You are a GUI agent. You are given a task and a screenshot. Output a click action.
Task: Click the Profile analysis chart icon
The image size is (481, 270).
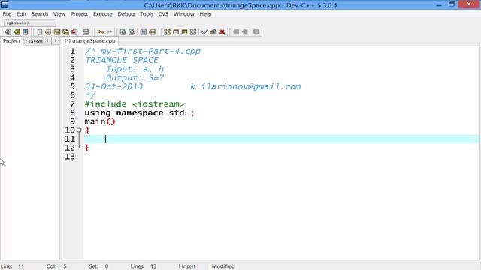tap(213, 31)
